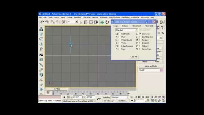Click the Zoom magnifier viewport control
The width and height of the screenshot is (204, 115).
(152, 97)
